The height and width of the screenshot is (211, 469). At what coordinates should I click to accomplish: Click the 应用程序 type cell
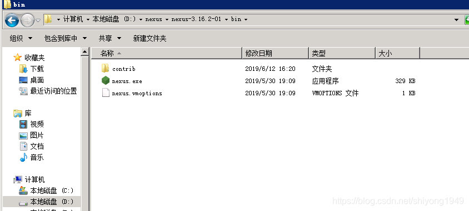tap(325, 81)
